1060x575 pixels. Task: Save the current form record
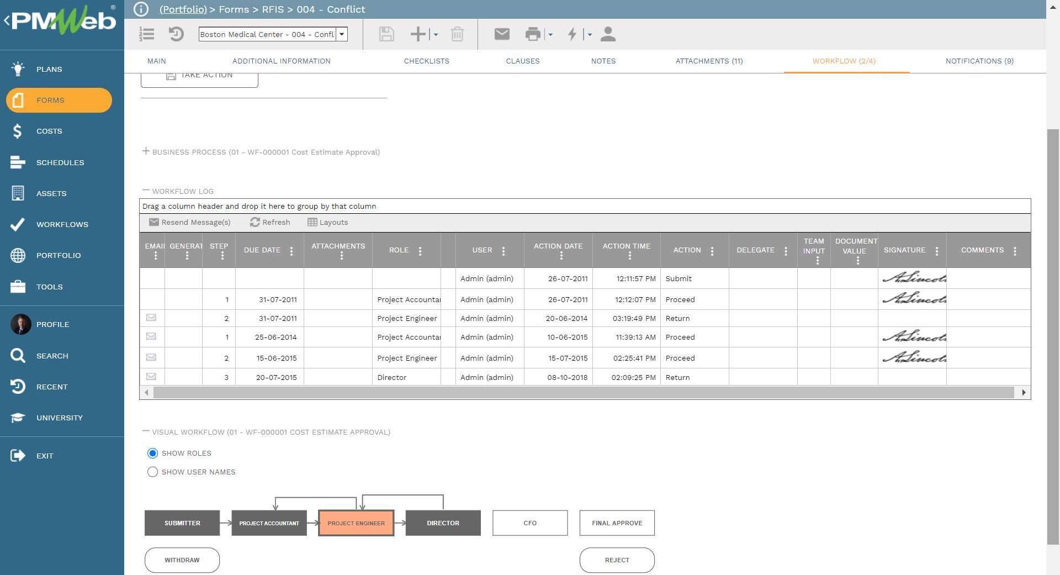[386, 34]
